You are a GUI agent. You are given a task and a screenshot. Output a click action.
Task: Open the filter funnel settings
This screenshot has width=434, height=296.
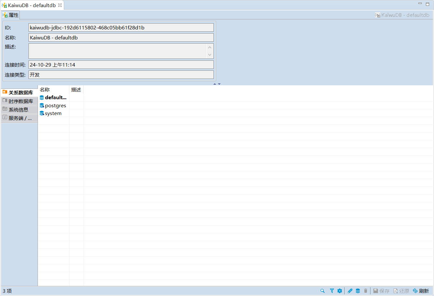tap(332, 291)
